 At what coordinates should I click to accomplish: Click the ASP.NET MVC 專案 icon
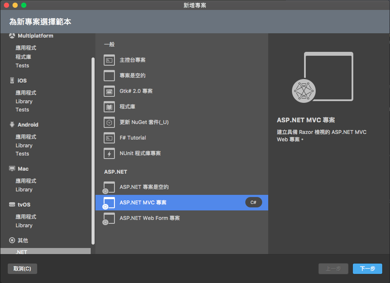tap(109, 203)
